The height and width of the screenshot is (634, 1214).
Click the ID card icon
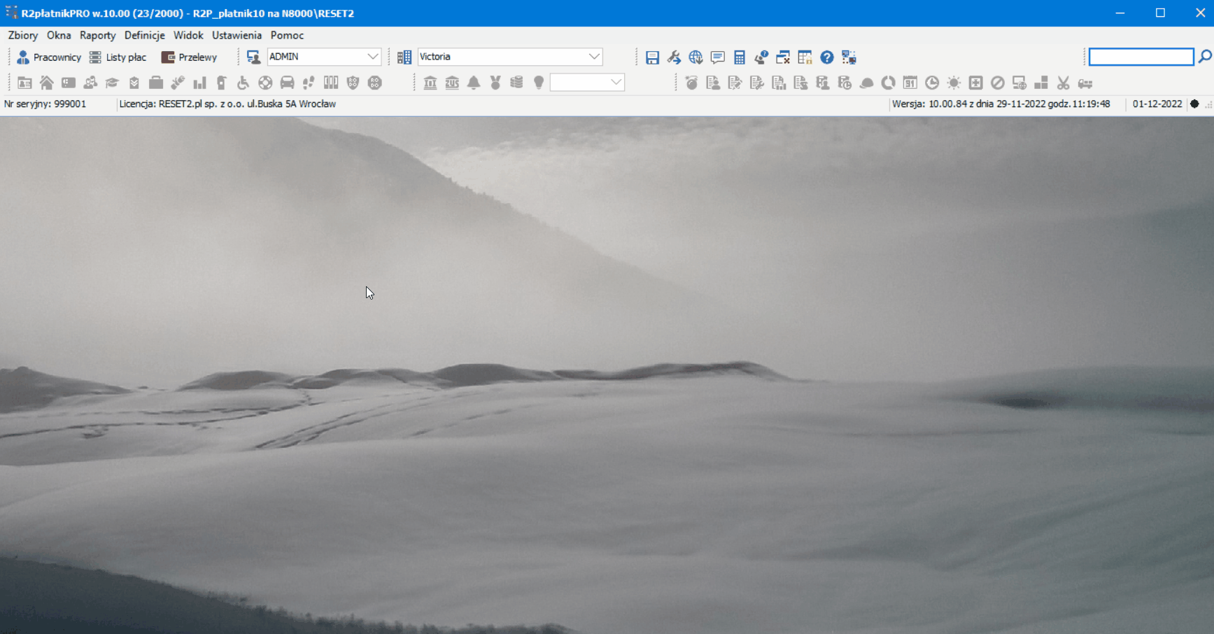(24, 83)
